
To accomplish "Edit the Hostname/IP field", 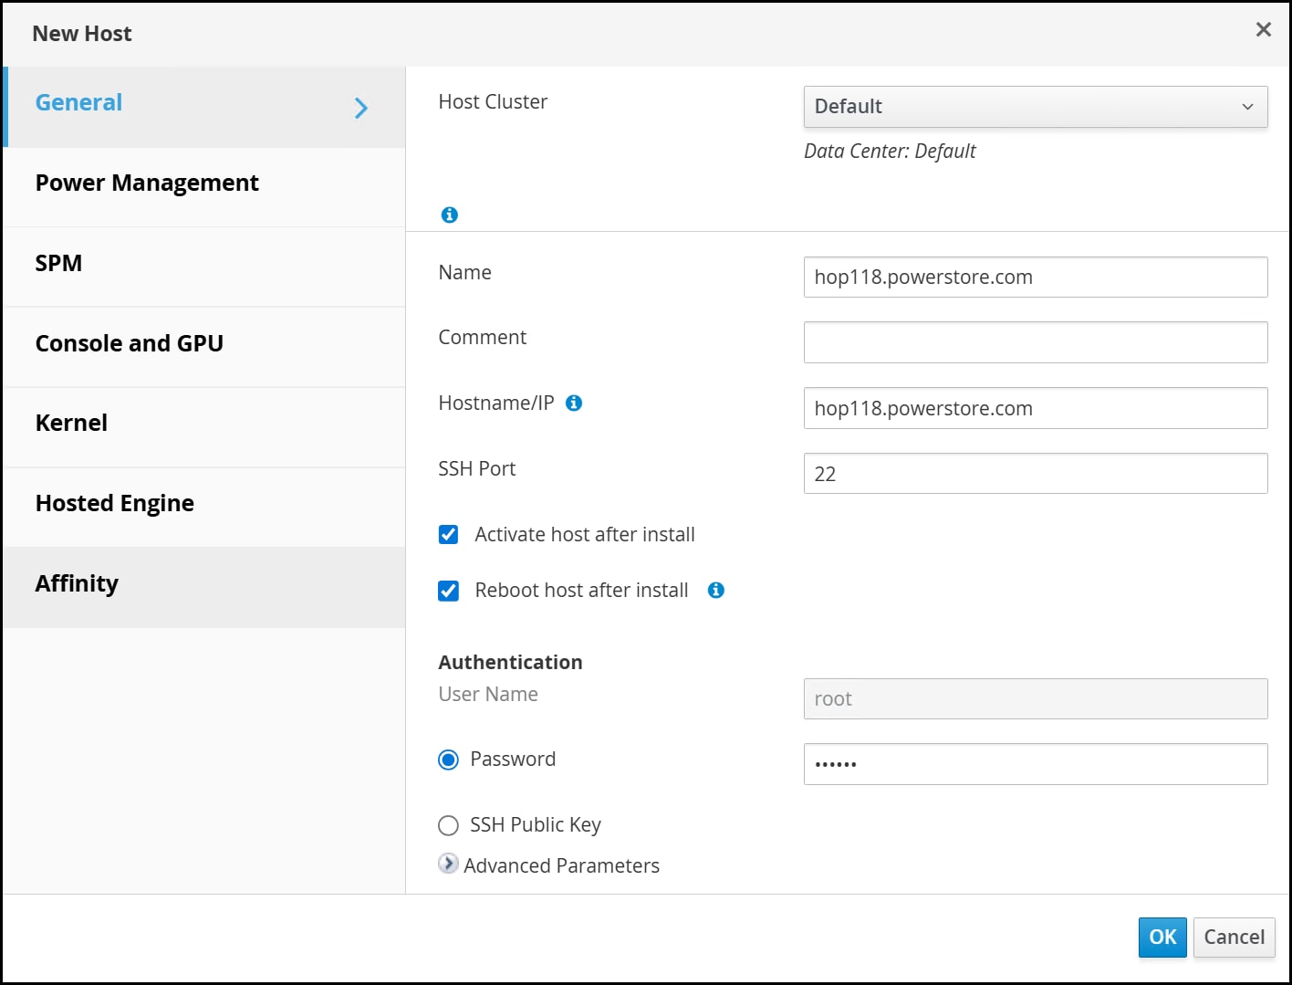I will 1036,408.
